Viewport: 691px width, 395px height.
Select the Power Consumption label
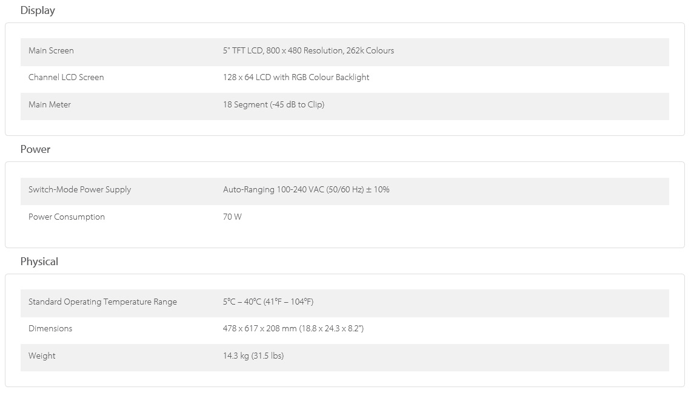(x=67, y=217)
